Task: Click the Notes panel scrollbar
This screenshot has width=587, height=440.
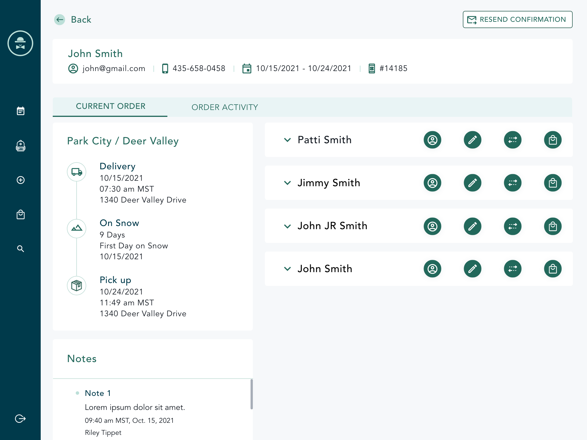Action: (251, 394)
